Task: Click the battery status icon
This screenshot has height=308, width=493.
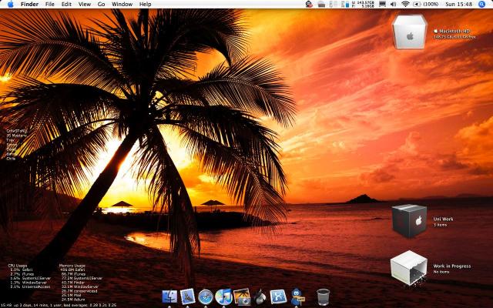Action: click(x=417, y=4)
